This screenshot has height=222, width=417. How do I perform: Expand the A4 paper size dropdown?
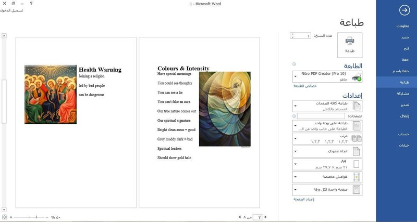[x=327, y=164]
